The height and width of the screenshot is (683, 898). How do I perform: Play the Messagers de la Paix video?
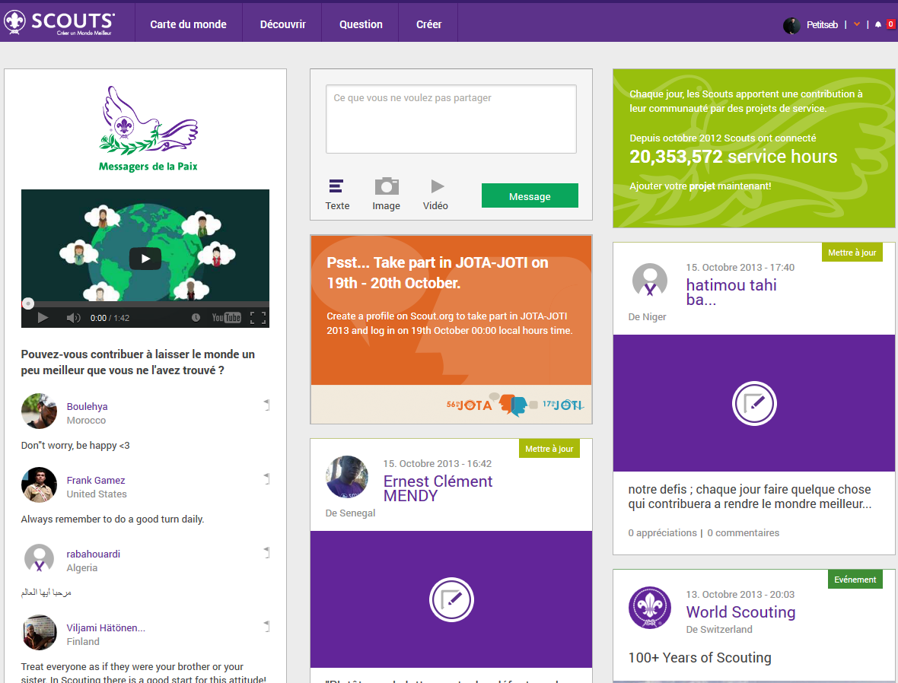tap(145, 259)
